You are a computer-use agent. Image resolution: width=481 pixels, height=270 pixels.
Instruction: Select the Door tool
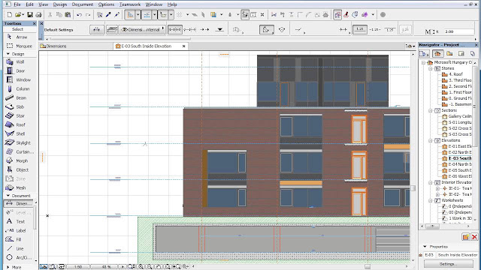(20, 71)
